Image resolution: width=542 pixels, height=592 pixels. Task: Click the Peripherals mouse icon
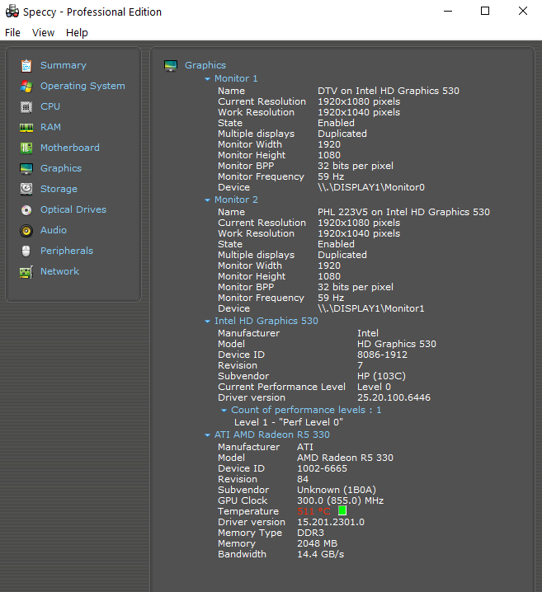tap(26, 251)
